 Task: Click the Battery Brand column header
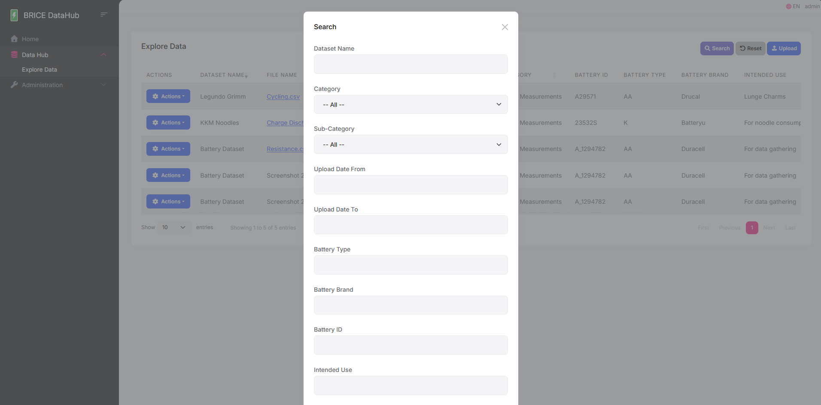pos(705,75)
